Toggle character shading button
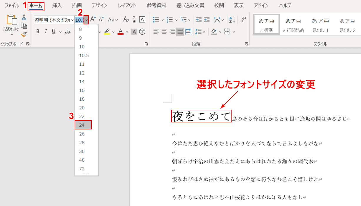This screenshot has width=361, height=206. [134, 32]
